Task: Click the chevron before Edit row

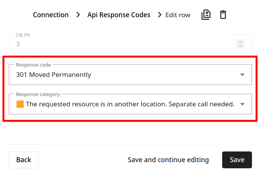Action: click(160, 15)
